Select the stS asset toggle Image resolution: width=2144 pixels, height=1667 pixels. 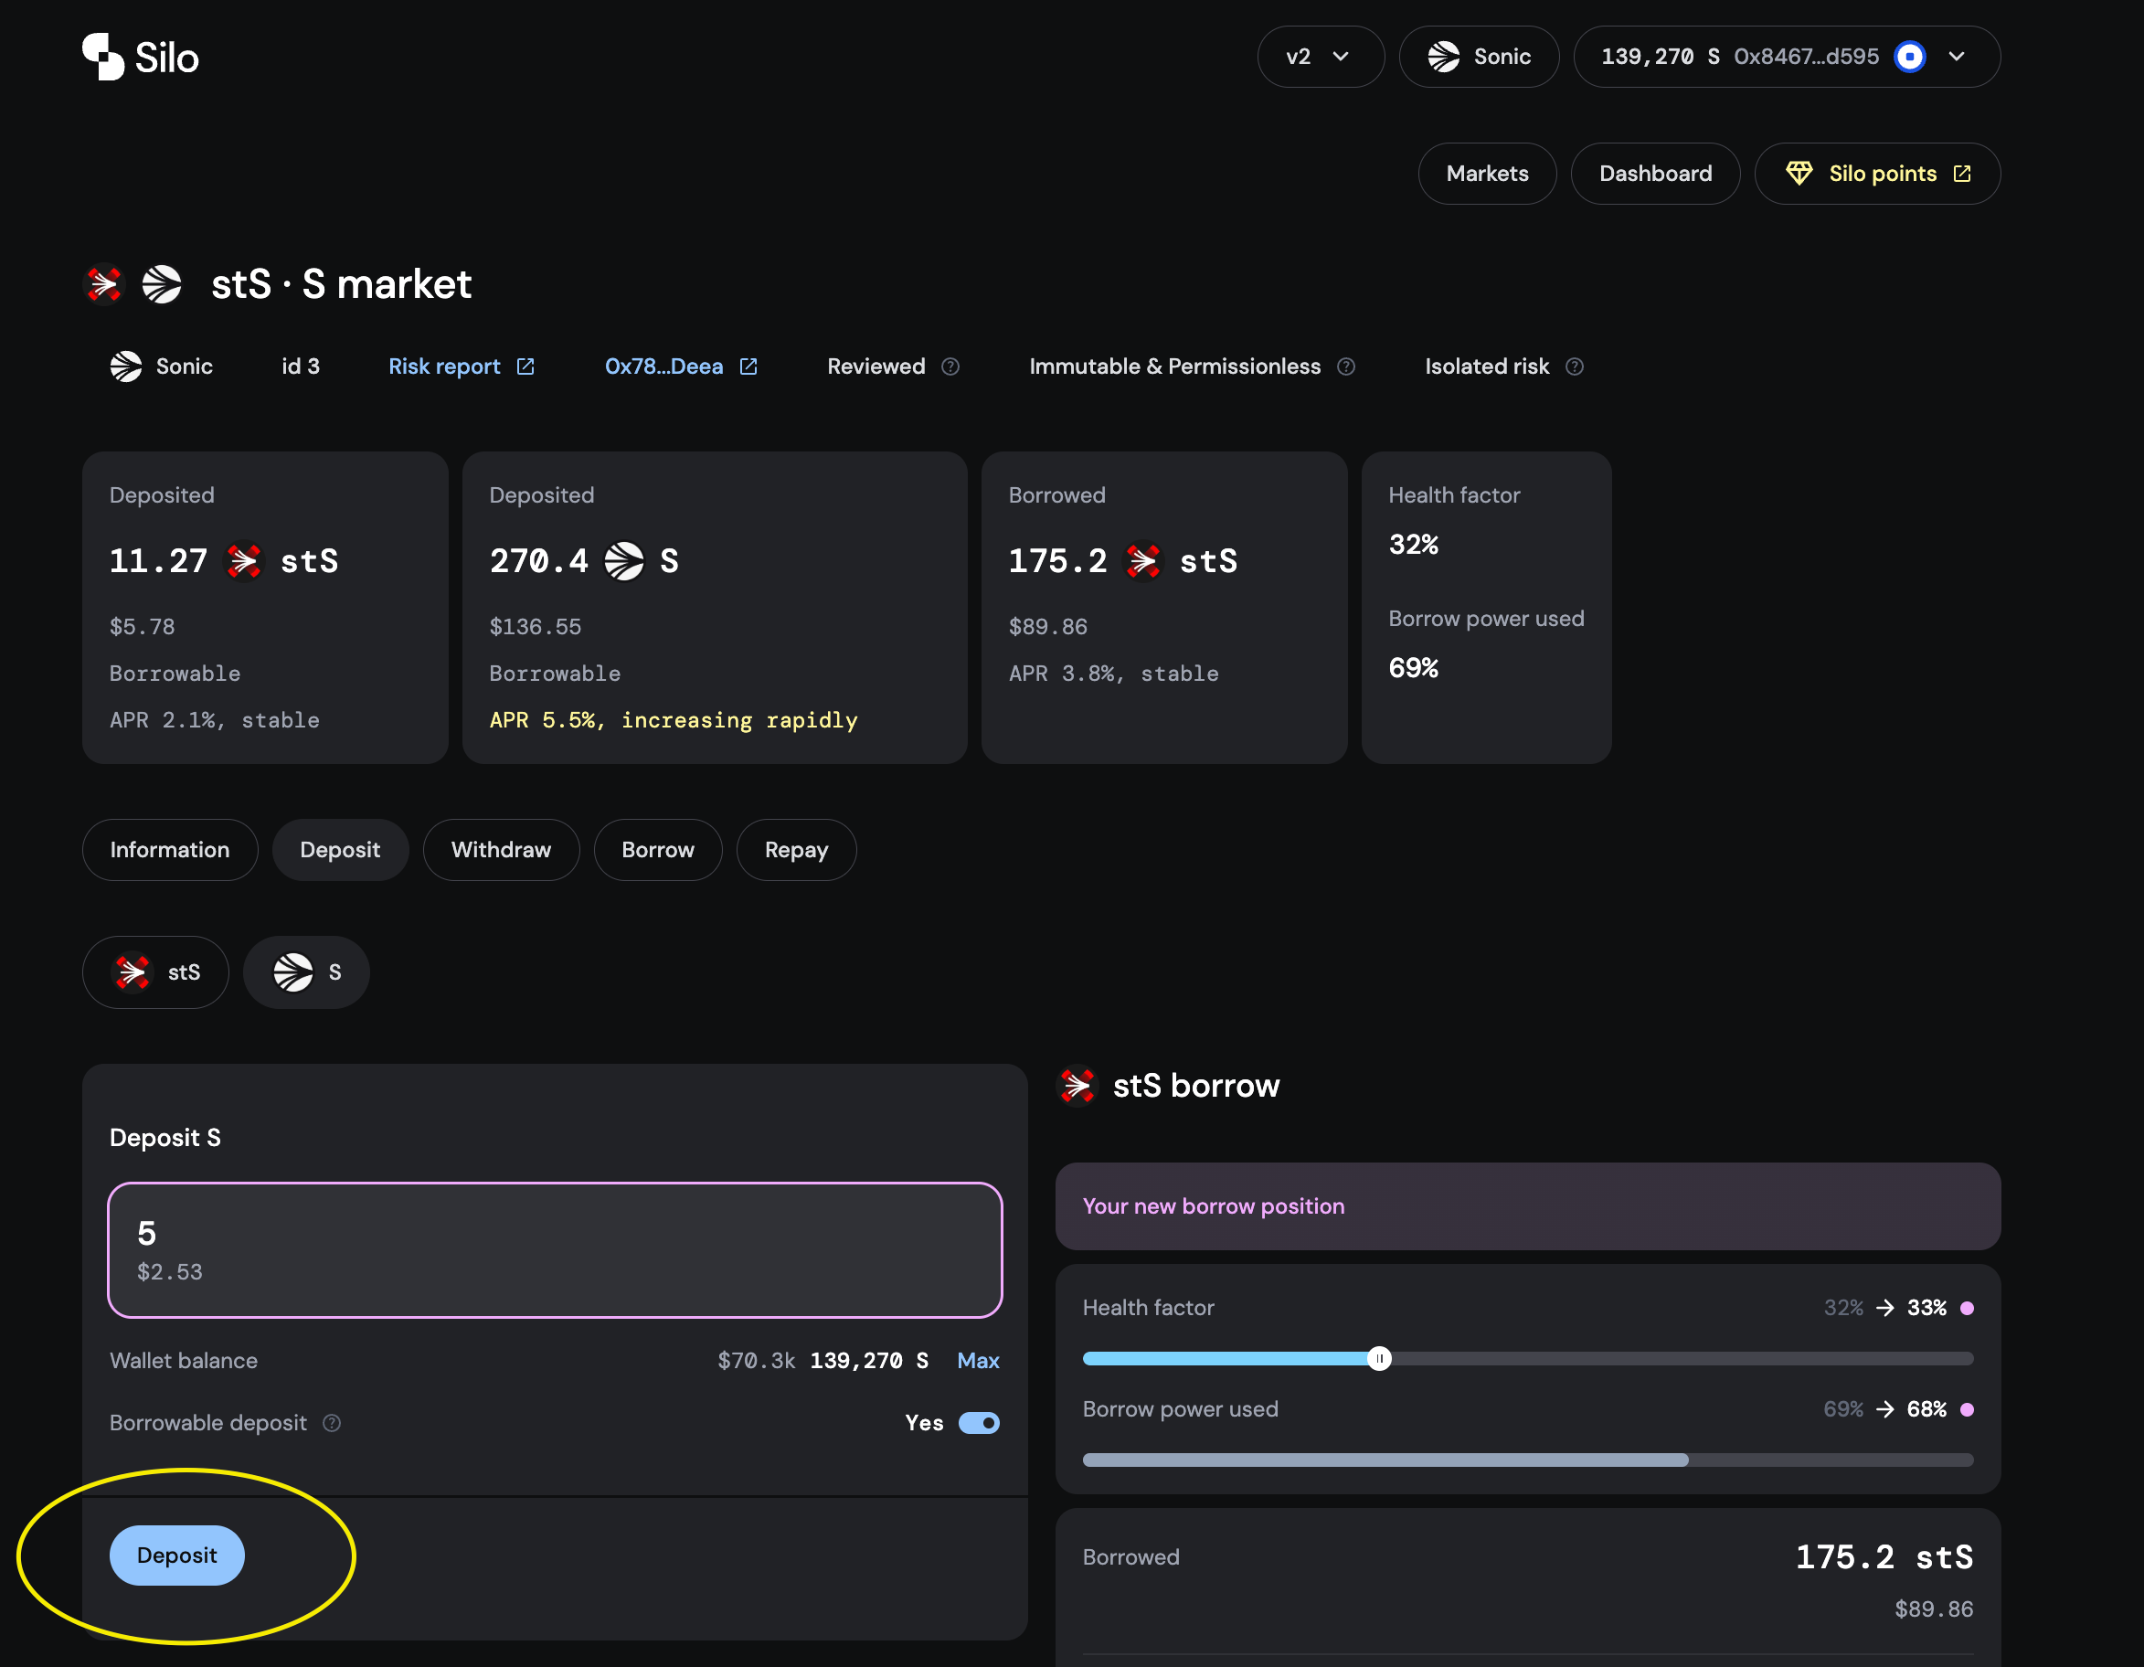(x=156, y=972)
